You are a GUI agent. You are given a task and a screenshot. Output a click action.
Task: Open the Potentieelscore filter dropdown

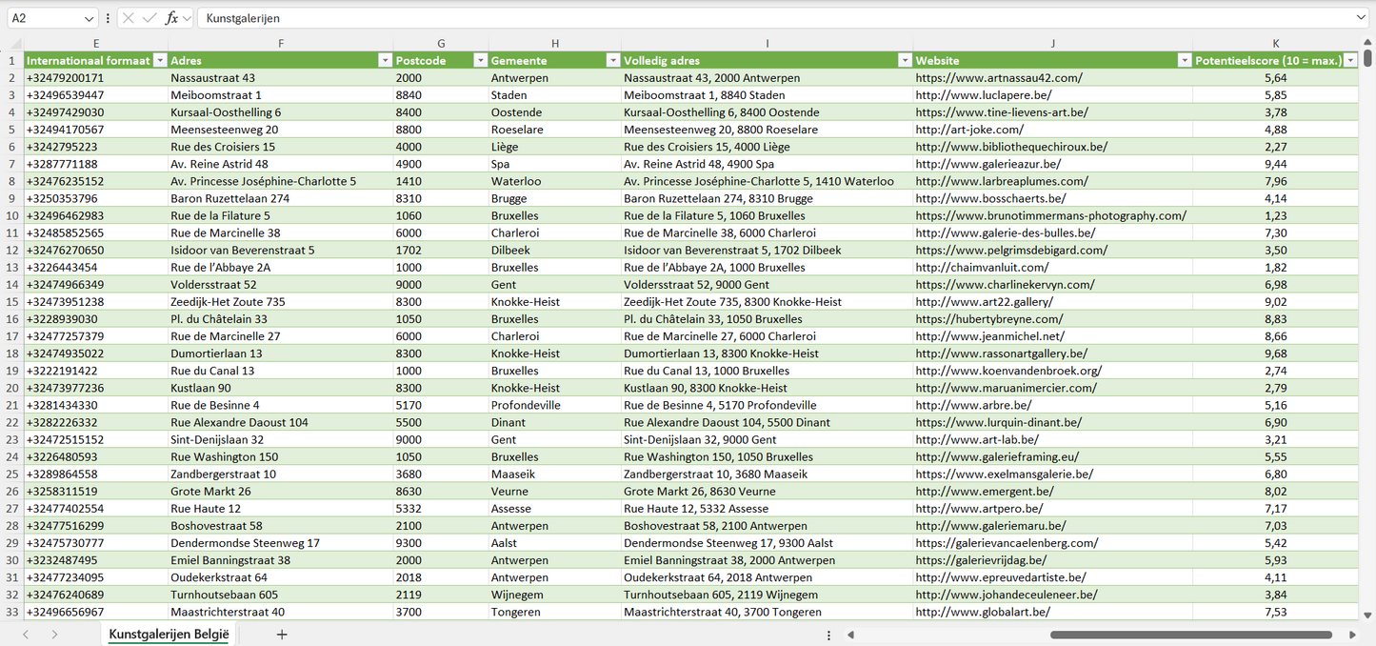tap(1350, 61)
